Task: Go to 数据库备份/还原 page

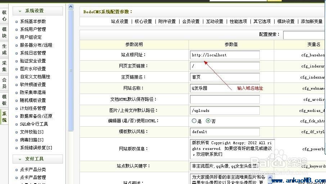Action: coord(36,116)
